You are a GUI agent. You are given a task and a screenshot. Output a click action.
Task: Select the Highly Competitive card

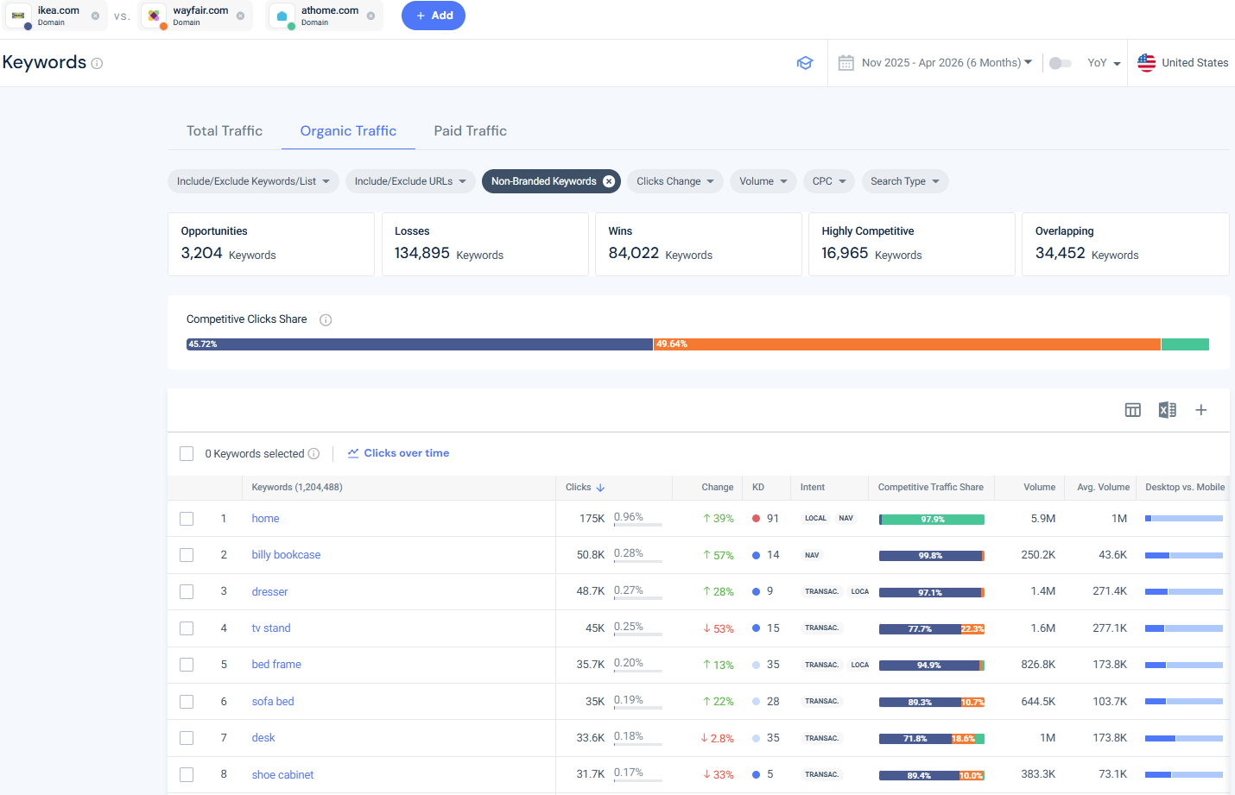pos(911,244)
